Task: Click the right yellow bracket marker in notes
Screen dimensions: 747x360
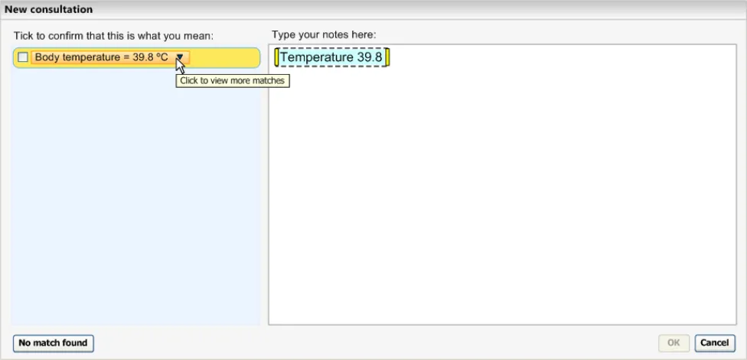Action: (x=387, y=57)
